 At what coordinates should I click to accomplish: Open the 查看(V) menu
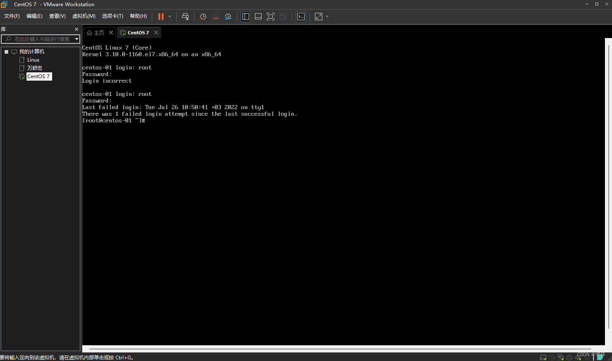(57, 16)
